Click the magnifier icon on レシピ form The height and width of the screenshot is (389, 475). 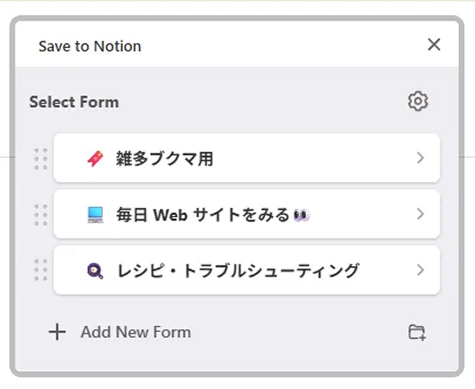pos(95,270)
